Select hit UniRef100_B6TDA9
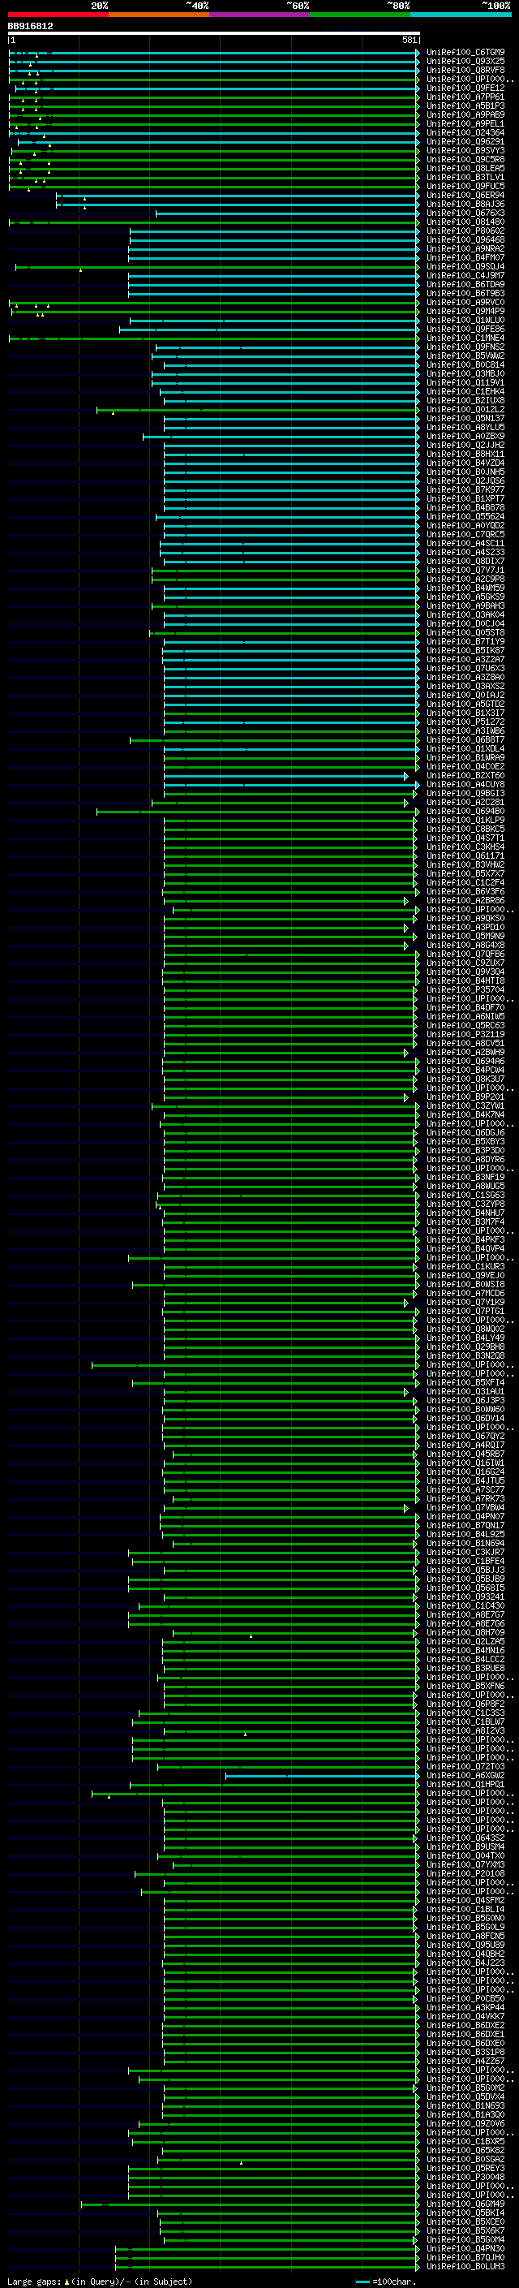 coord(465,284)
